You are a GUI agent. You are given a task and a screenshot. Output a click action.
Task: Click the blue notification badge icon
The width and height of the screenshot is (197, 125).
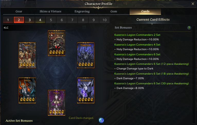tap(101, 120)
